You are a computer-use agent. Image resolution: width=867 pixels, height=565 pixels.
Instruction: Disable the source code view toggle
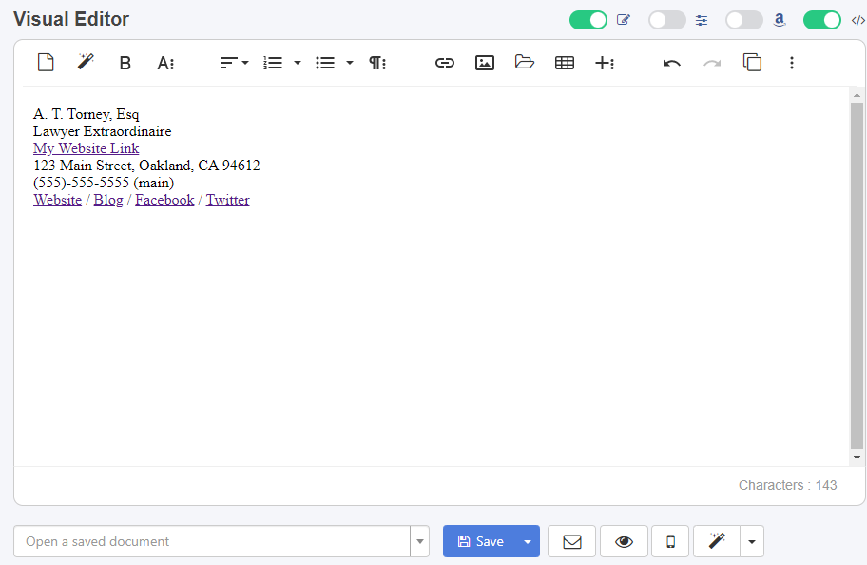pyautogui.click(x=821, y=19)
